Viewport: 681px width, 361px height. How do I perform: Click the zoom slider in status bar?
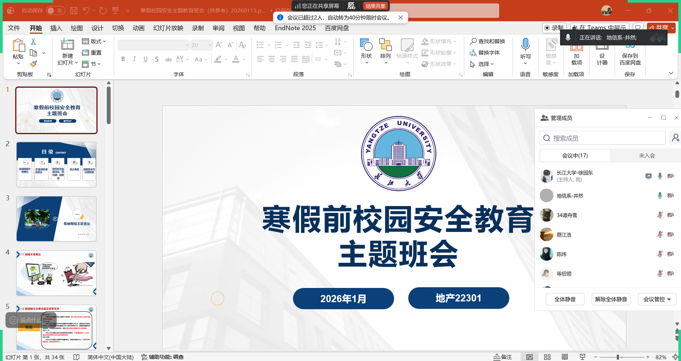point(618,357)
